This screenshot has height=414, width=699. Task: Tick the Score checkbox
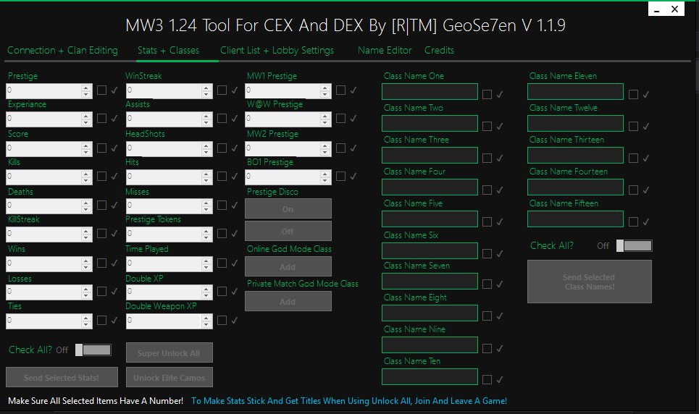click(x=101, y=148)
